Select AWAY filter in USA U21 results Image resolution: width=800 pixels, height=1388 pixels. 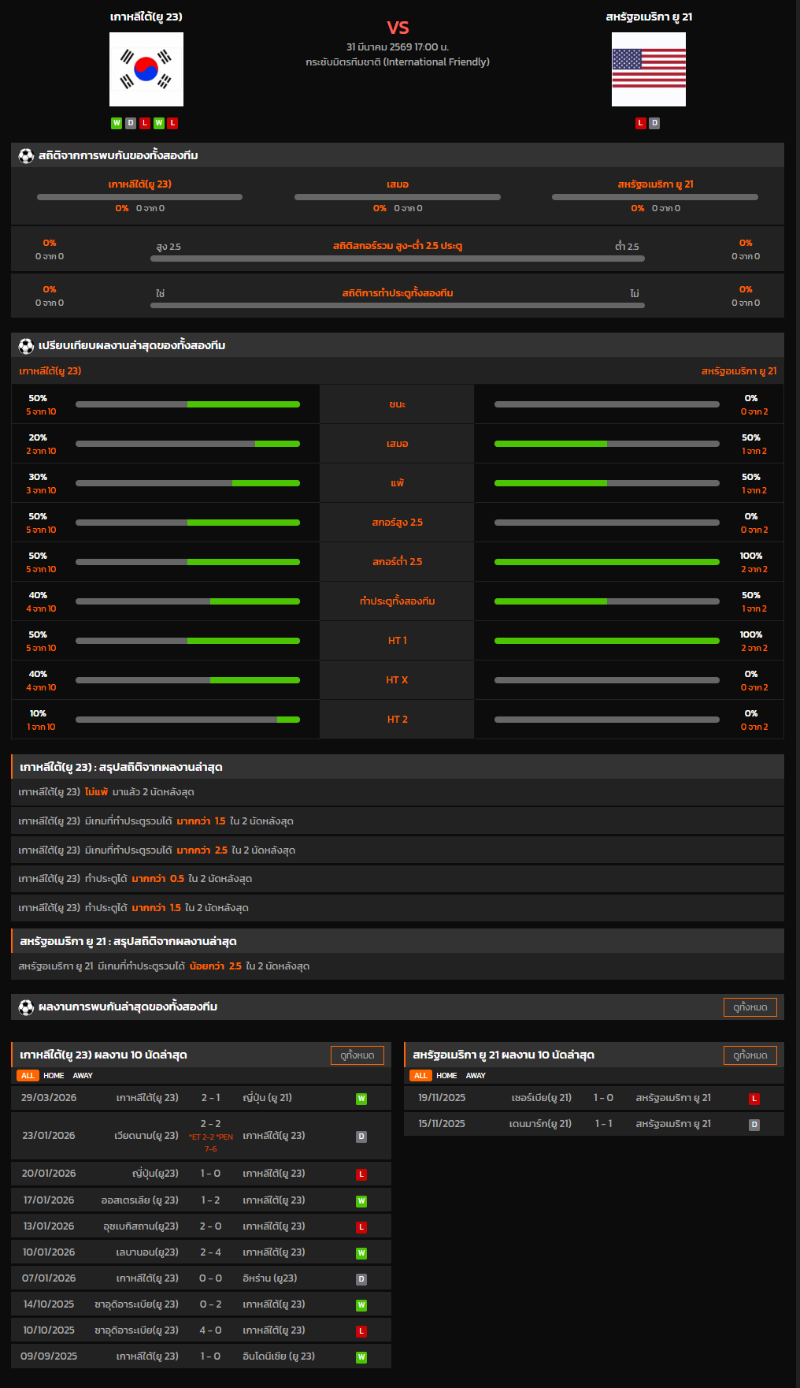click(x=476, y=1076)
